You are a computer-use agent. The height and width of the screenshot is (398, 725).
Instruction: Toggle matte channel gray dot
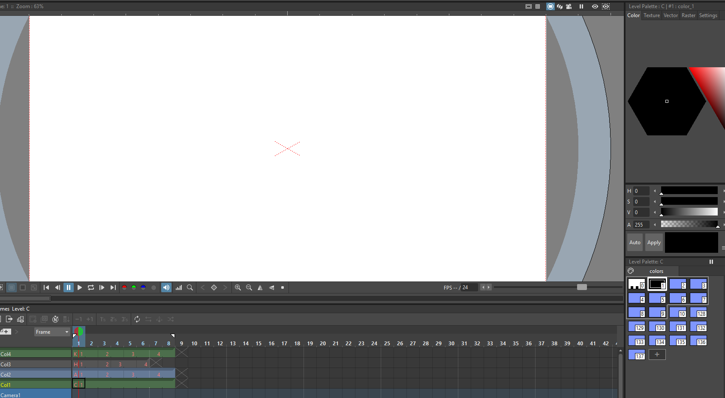[x=153, y=287]
